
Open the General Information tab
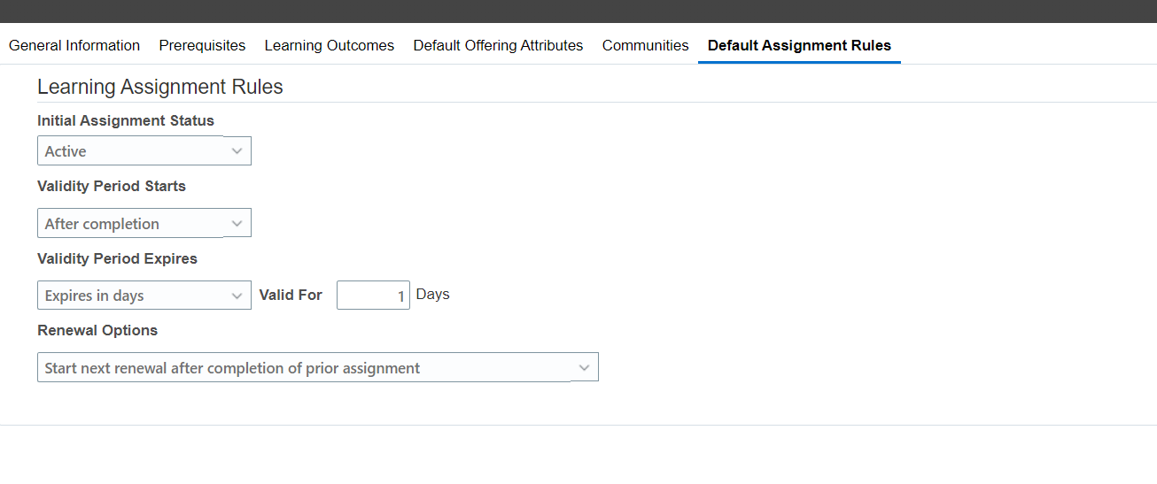point(74,45)
